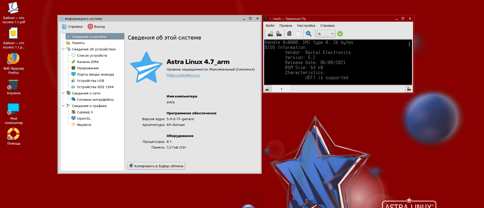The width and height of the screenshot is (484, 208).
Task: Open new terminal tab from toolbar
Action: point(270,34)
